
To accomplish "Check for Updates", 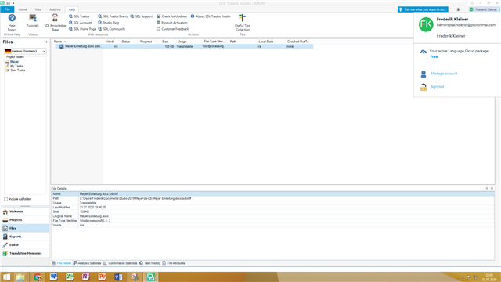I will (x=171, y=16).
